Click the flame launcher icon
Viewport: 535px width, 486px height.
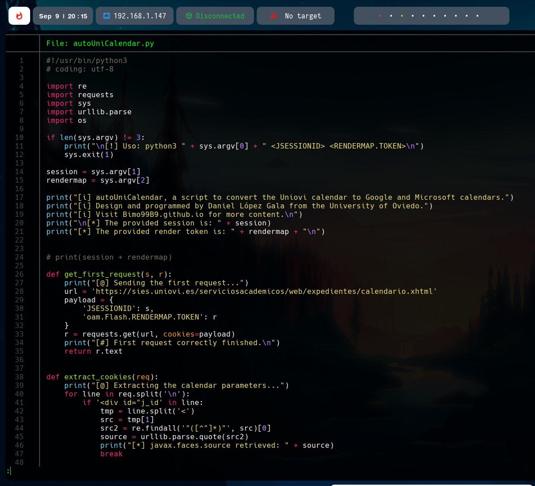pos(19,16)
